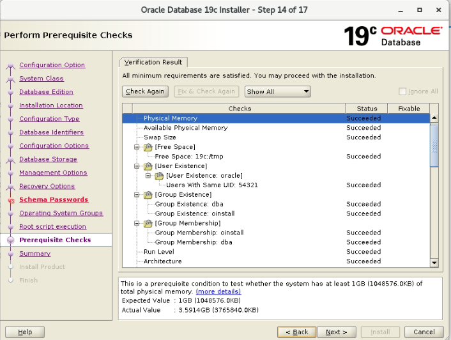Click the Group Membership folder icon
Image resolution: width=451 pixels, height=340 pixels.
click(148, 223)
